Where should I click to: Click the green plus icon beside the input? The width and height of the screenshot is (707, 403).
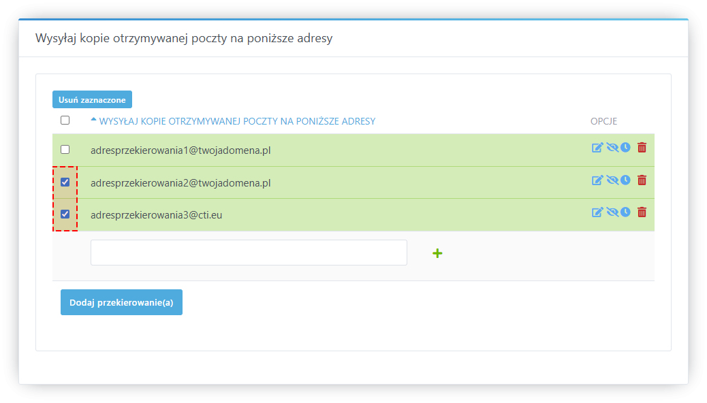[437, 253]
